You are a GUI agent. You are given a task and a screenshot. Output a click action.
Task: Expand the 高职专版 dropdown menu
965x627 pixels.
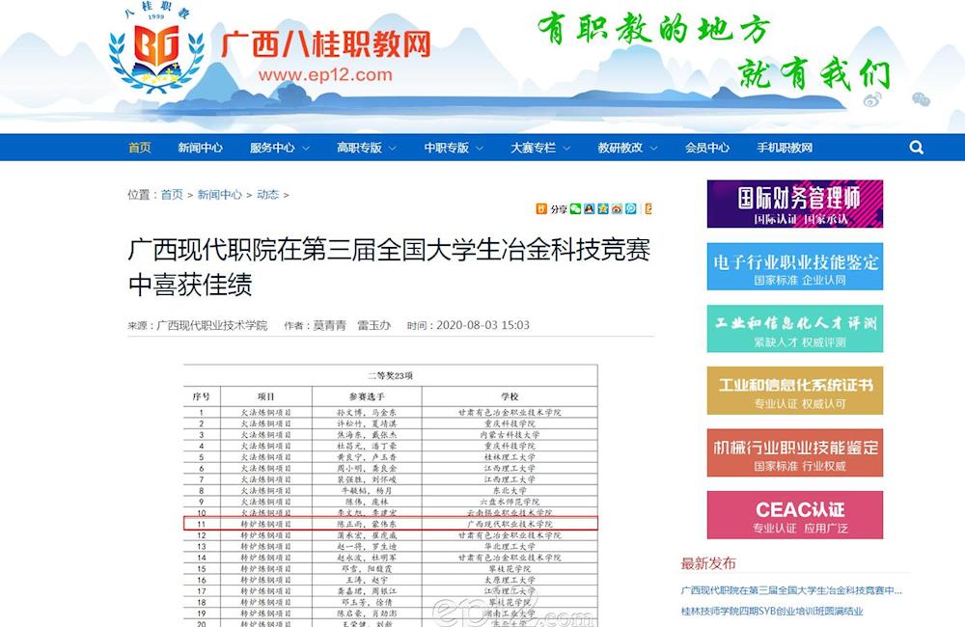[x=366, y=148]
